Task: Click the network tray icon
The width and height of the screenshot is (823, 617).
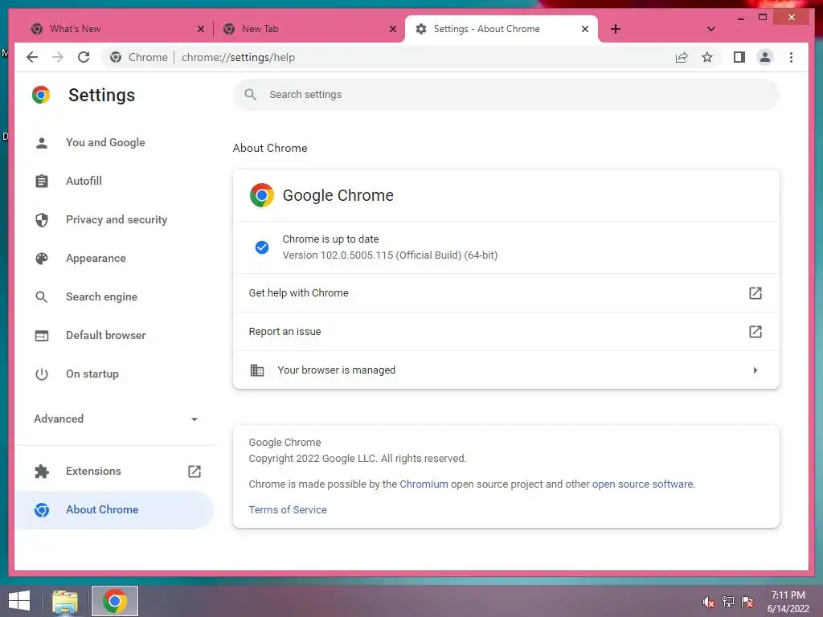Action: pyautogui.click(x=727, y=602)
